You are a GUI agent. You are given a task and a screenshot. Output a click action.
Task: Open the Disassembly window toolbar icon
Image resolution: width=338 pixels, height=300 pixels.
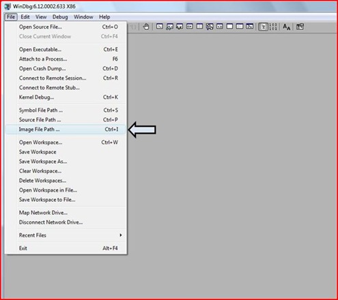point(220,27)
